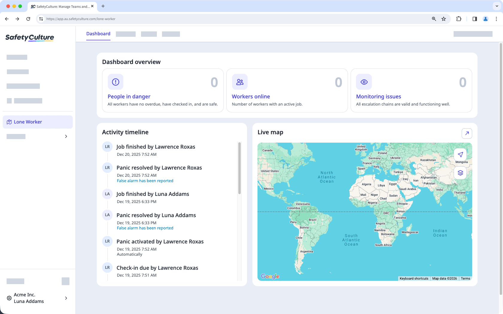Viewport: 503px width, 314px height.
Task: Click the browser profile avatar icon
Action: pyautogui.click(x=485, y=19)
